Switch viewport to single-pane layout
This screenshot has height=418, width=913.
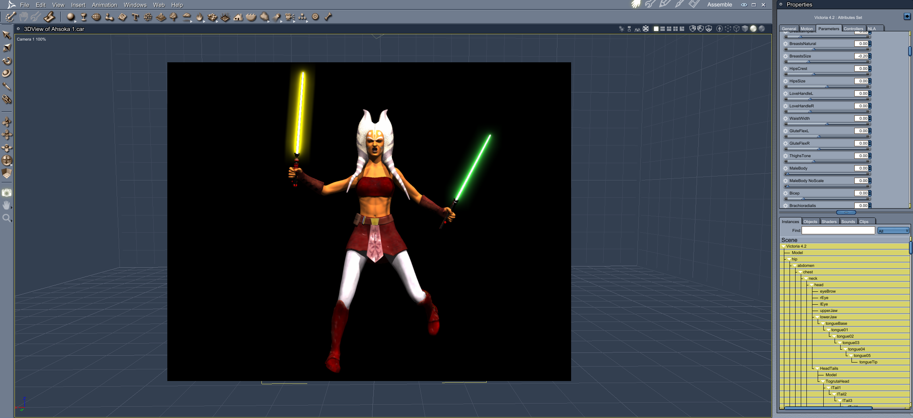point(656,29)
